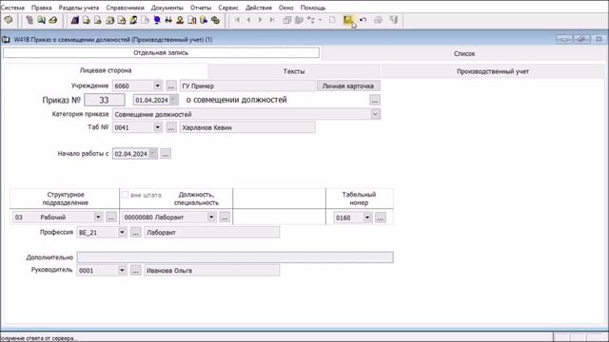Open the Учреждение 6060 dropdown

[x=157, y=85]
